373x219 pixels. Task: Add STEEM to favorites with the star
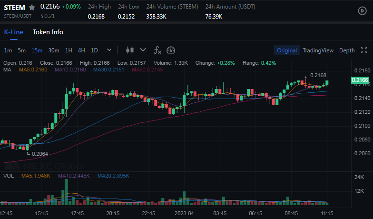coord(32,7)
